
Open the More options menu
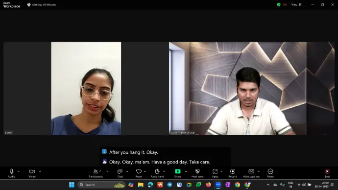point(270,173)
